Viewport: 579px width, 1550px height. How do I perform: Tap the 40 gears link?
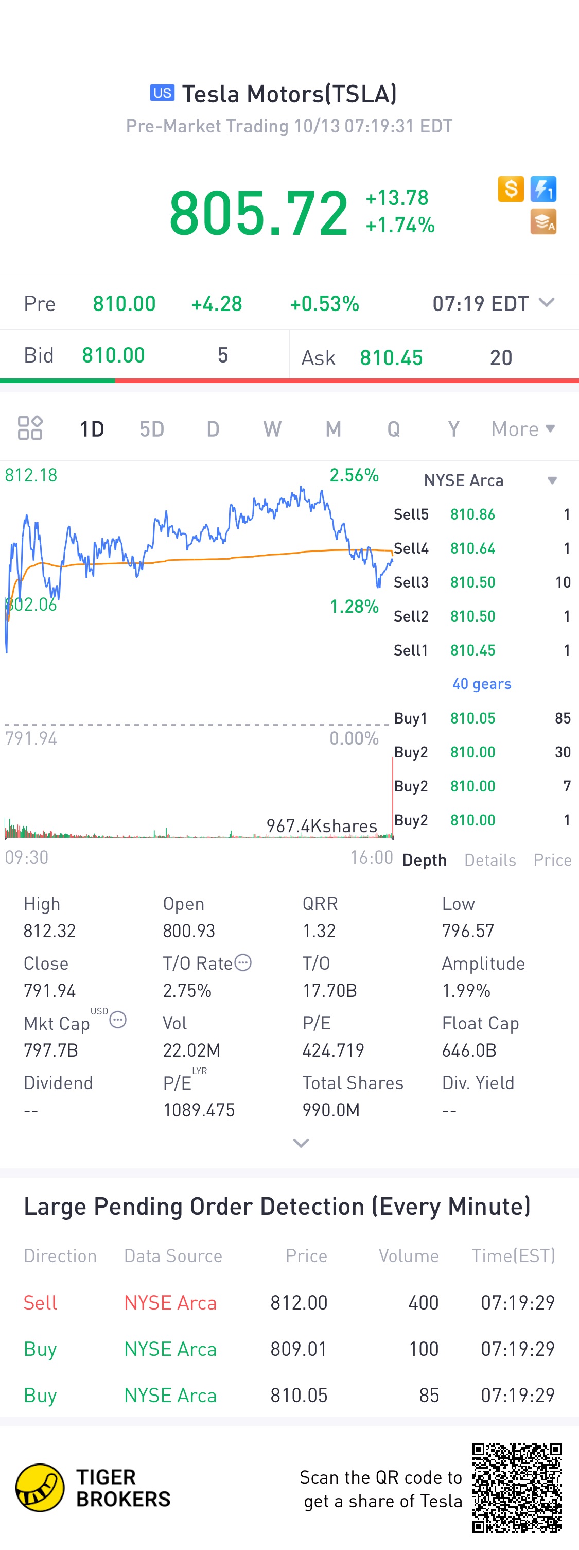click(x=482, y=684)
